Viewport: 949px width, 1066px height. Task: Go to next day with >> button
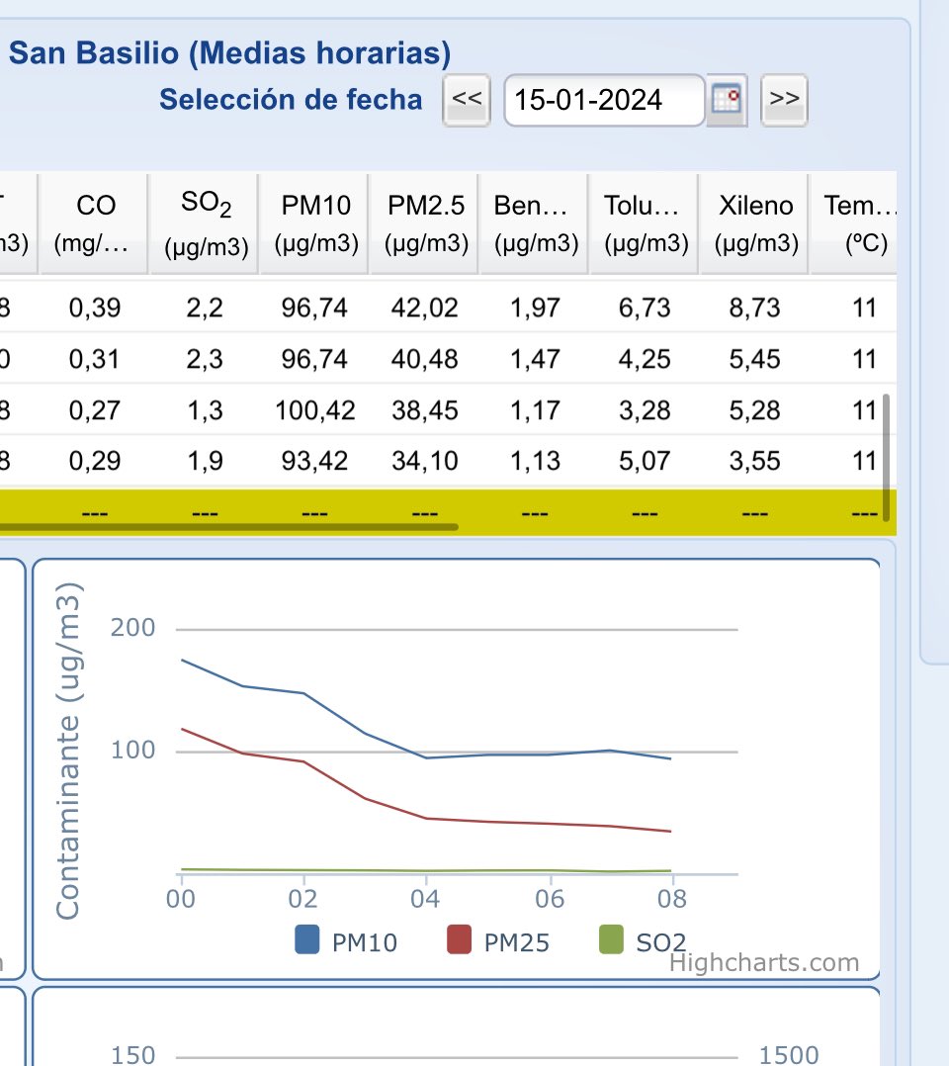tap(784, 100)
